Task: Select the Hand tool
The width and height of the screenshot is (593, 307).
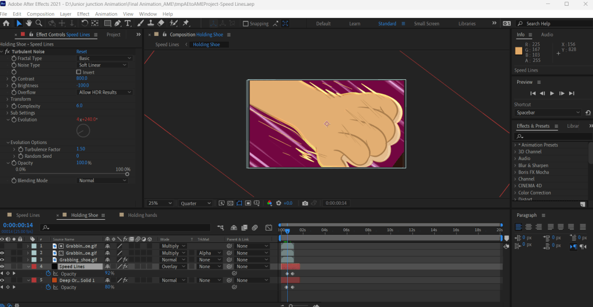Action: tap(29, 23)
